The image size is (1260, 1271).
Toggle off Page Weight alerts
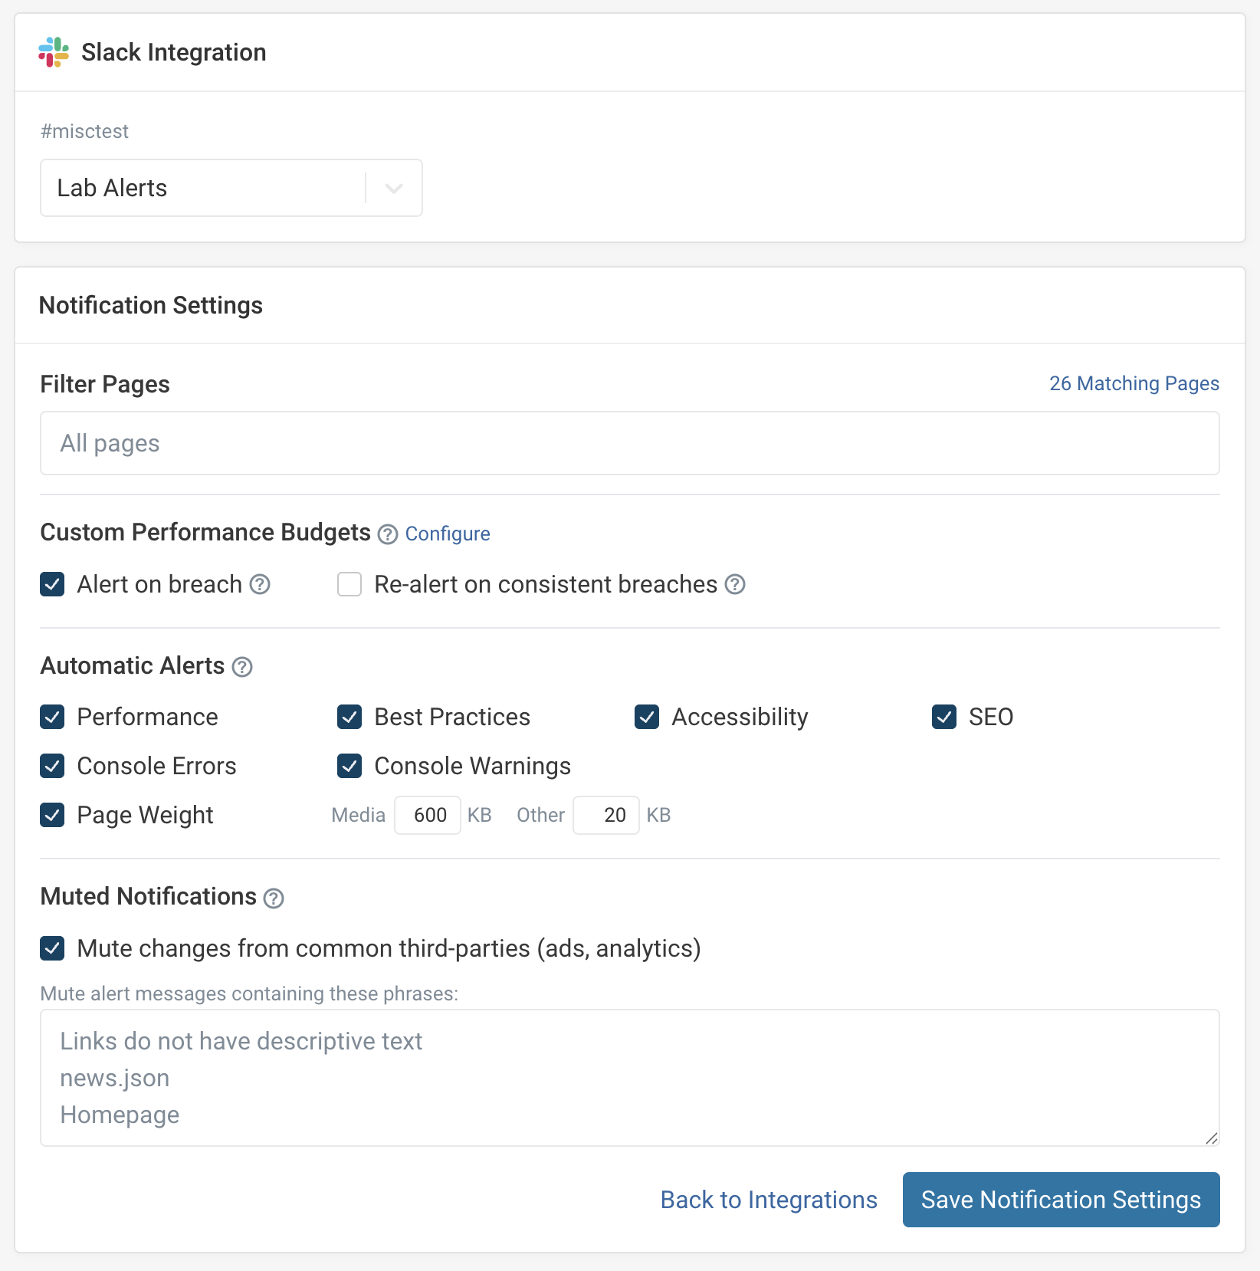click(52, 815)
